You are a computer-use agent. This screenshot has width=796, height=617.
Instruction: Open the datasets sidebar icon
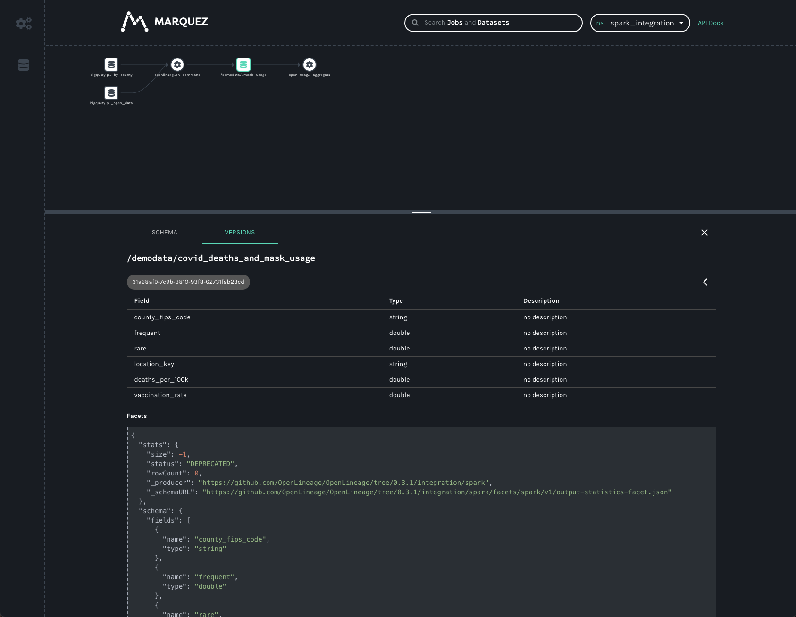coord(24,65)
